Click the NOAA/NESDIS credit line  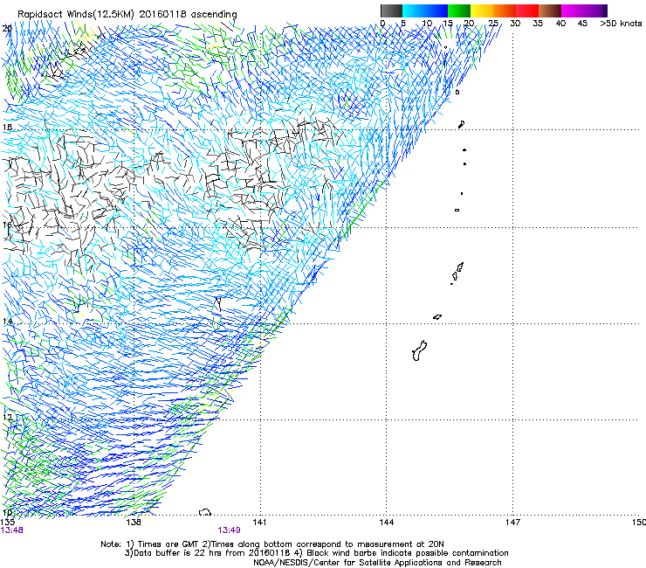pos(377,563)
